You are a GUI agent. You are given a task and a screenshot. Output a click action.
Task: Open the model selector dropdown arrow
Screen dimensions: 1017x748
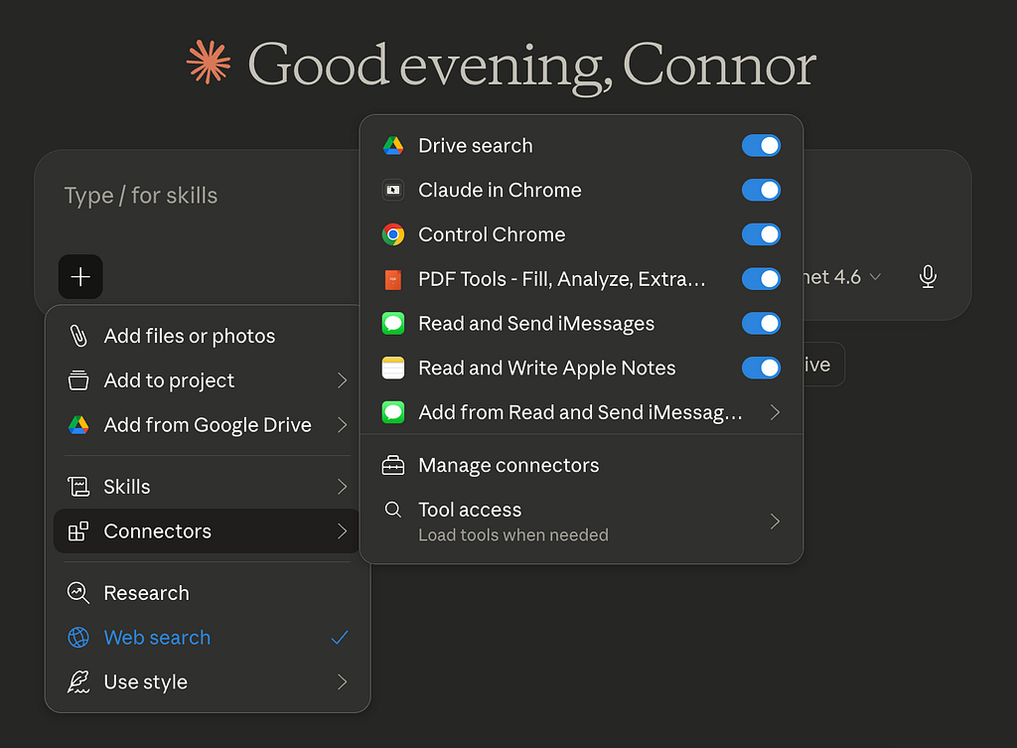pos(875,277)
